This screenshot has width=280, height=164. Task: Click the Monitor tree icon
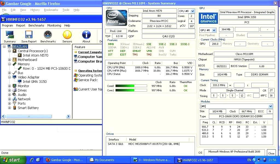click(x=15, y=86)
